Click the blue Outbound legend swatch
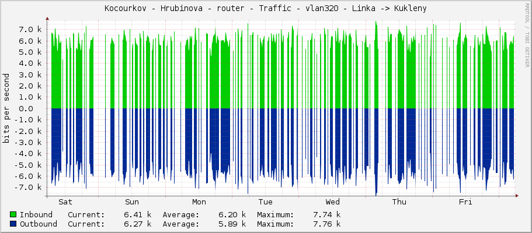This screenshot has width=532, height=233. click(13, 224)
